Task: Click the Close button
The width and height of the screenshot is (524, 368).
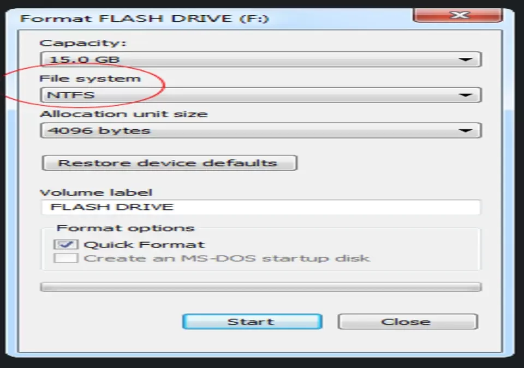Action: (x=408, y=322)
